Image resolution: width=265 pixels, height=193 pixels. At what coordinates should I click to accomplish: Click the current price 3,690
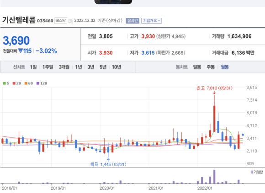(16, 41)
